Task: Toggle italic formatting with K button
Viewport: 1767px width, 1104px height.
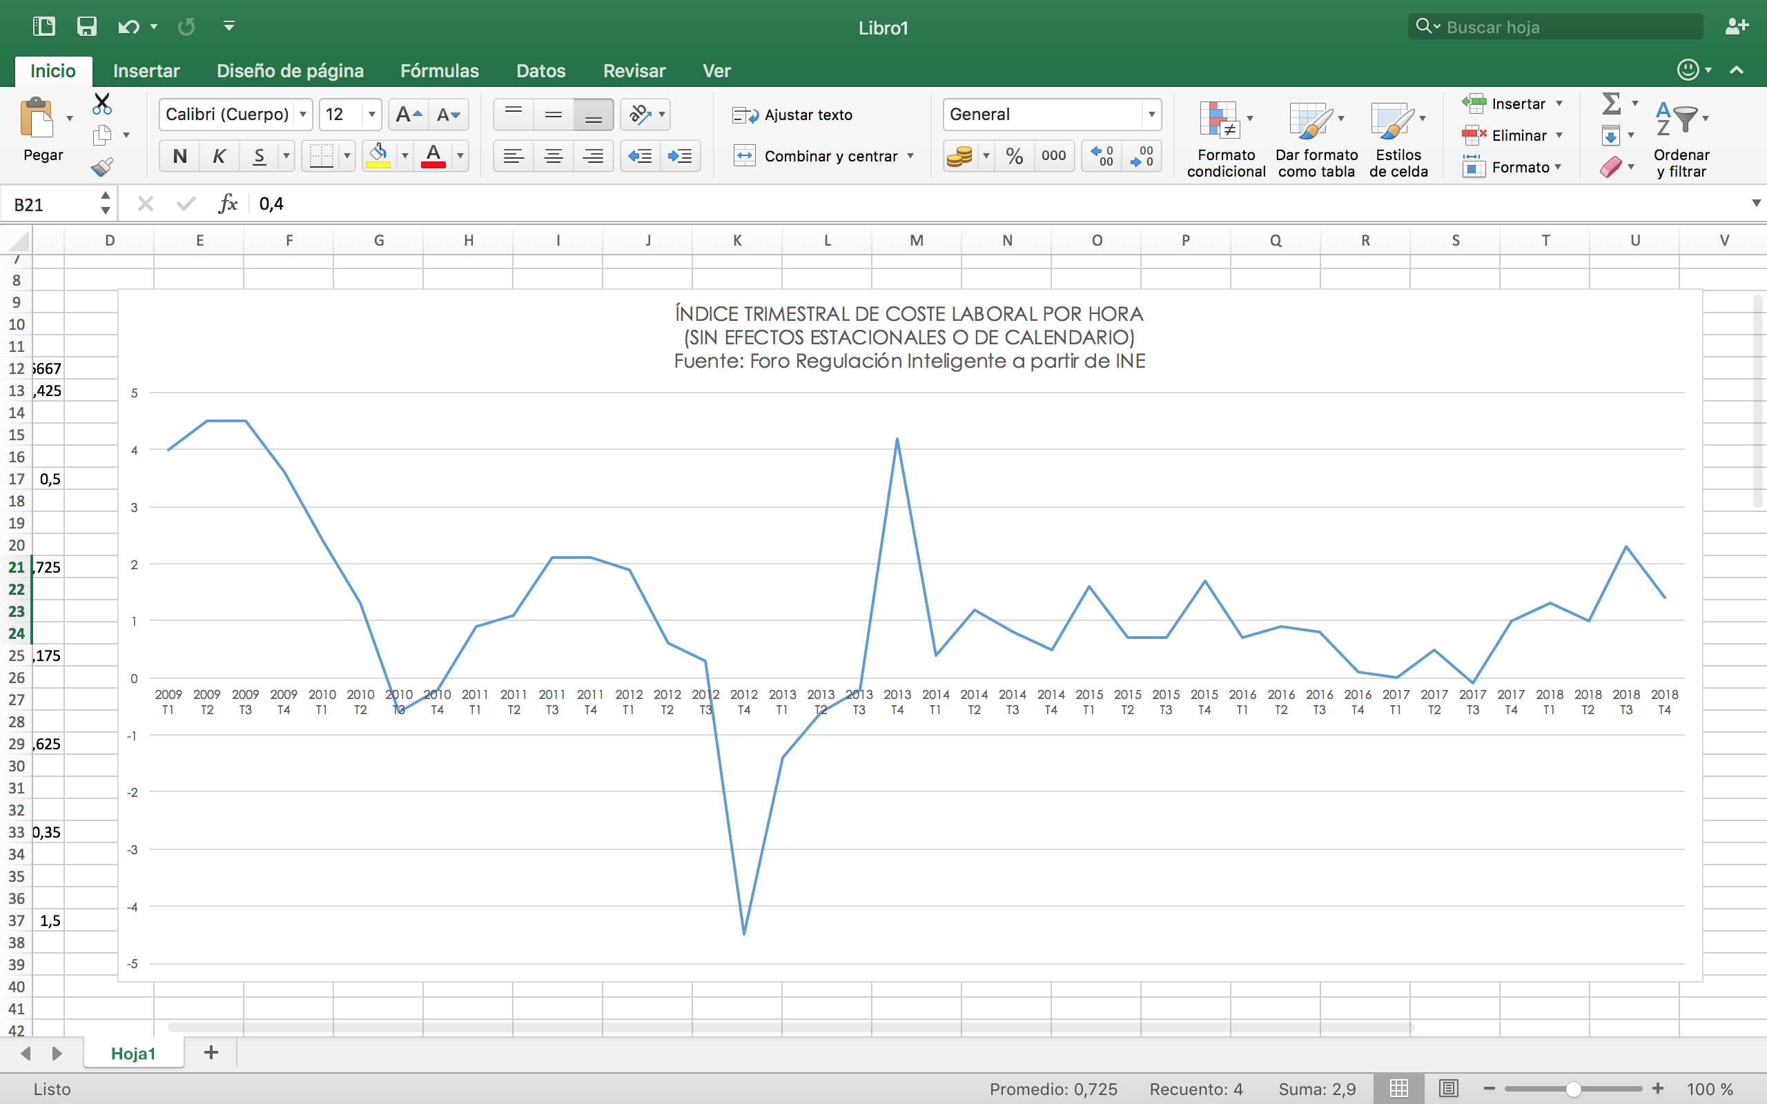Action: (218, 155)
